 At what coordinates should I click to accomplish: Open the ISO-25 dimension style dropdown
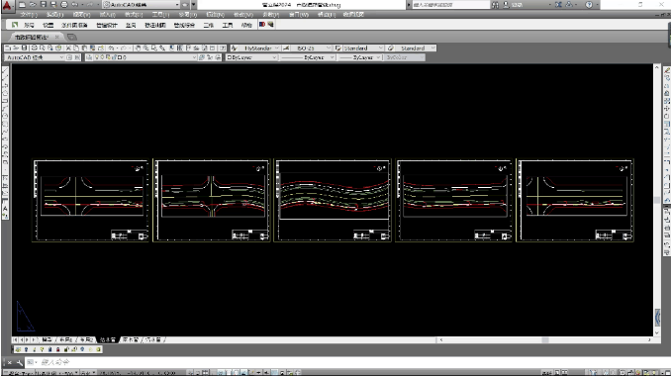pyautogui.click(x=311, y=48)
